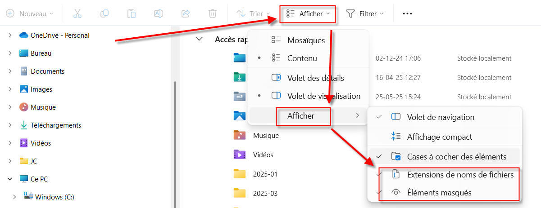
Task: Open the Filtrer dropdown
Action: coord(365,13)
